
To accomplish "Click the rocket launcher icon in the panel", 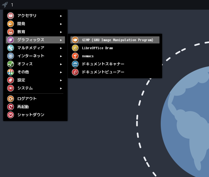I will click(x=5, y=5).
